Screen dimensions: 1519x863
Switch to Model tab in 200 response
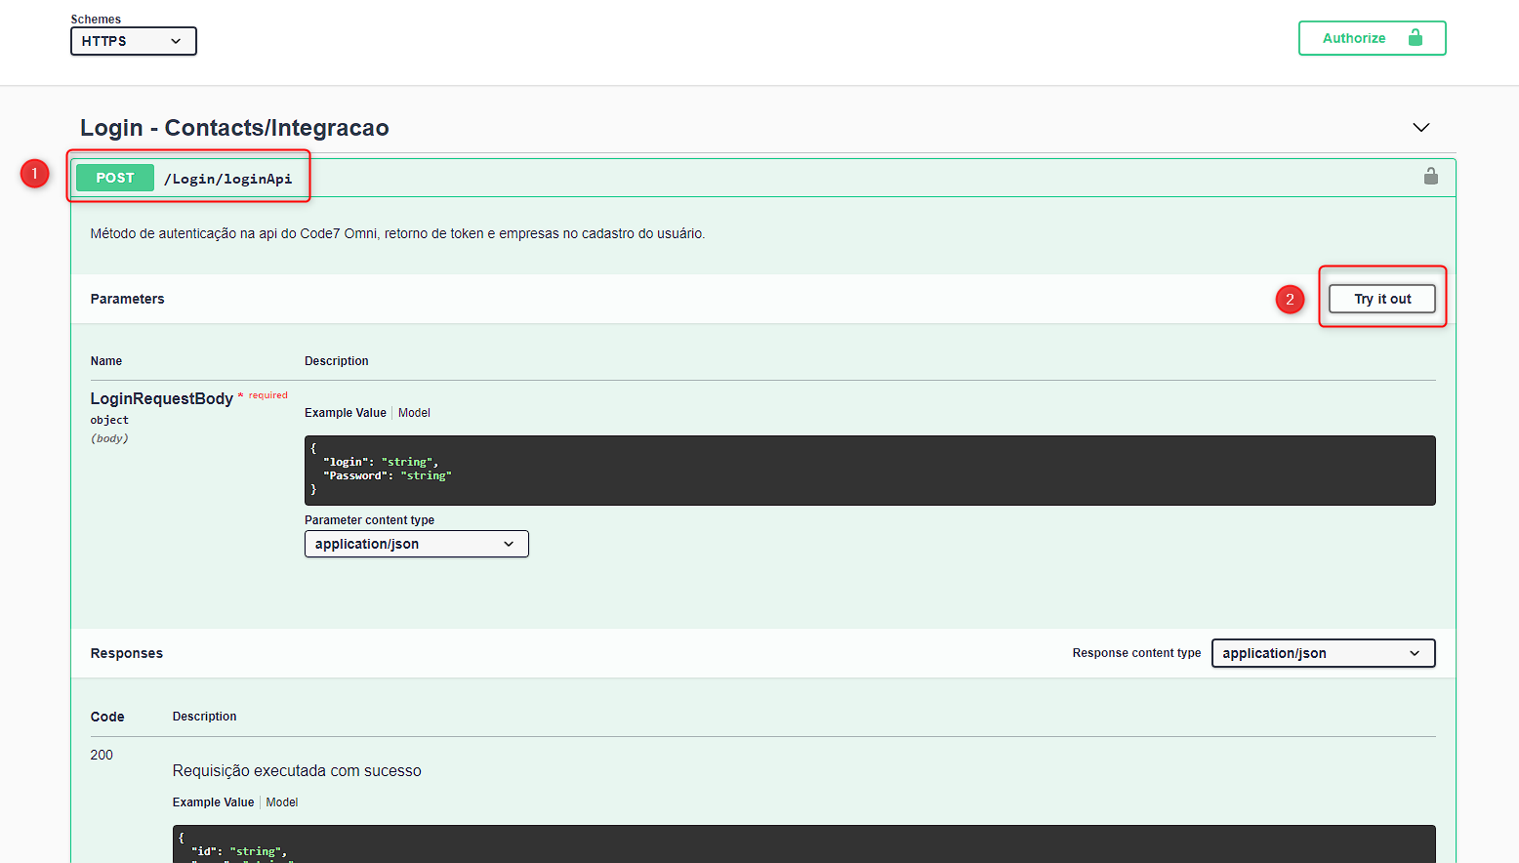pos(282,802)
